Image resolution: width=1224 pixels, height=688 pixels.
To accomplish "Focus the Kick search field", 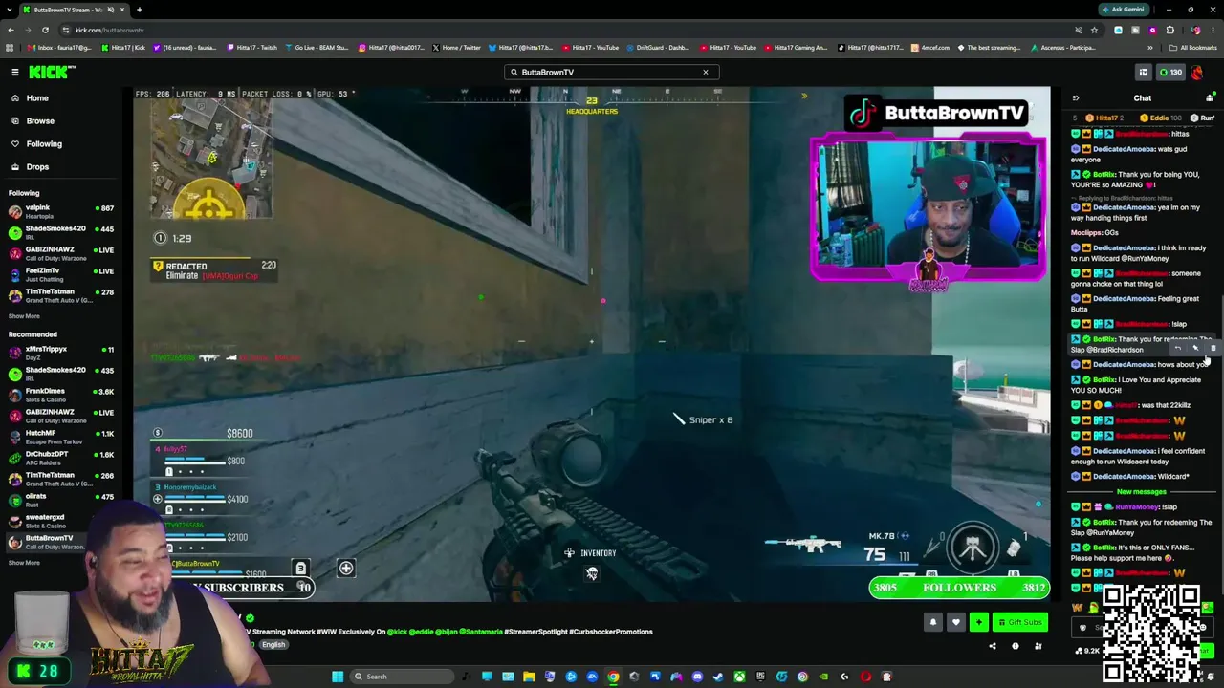I will point(611,72).
